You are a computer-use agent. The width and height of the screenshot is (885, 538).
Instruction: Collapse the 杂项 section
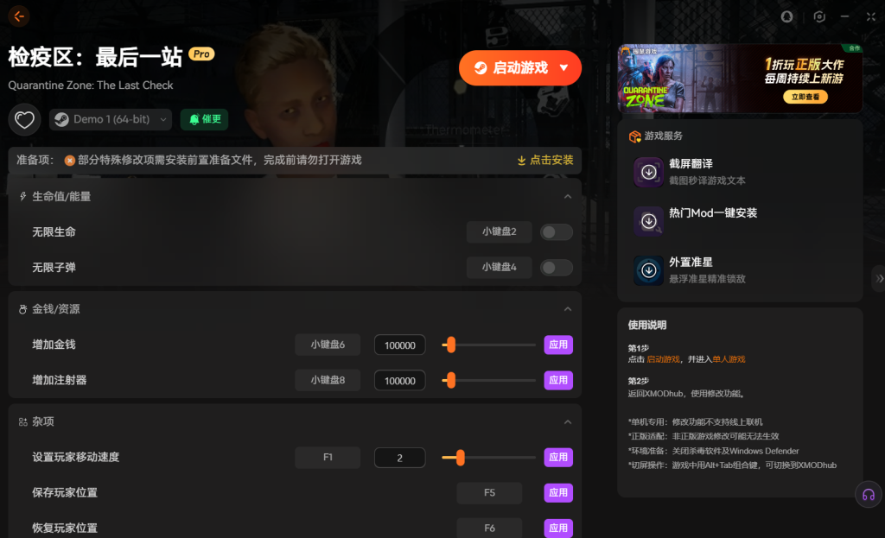pyautogui.click(x=568, y=422)
